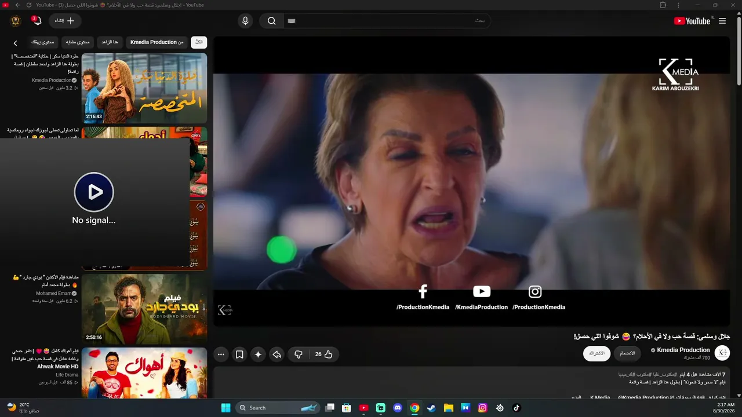Click the magnifier search button
The width and height of the screenshot is (742, 417).
point(271,21)
